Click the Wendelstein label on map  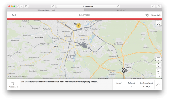coord(103,78)
